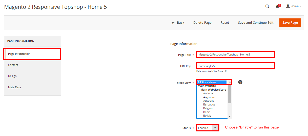308x136 pixels.
Task: Select Barbados in Store View list
Action: [209, 104]
